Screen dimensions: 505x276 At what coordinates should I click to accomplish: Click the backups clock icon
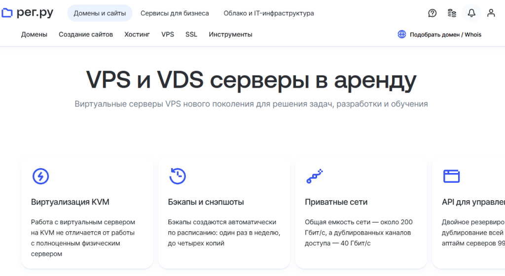tap(178, 176)
